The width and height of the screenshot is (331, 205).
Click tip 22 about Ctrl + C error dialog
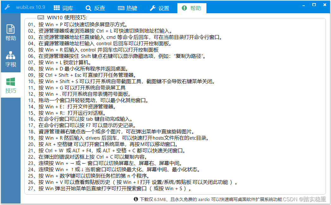(88, 157)
